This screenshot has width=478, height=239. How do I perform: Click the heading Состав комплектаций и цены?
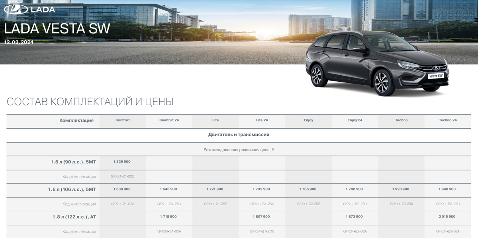tap(90, 102)
